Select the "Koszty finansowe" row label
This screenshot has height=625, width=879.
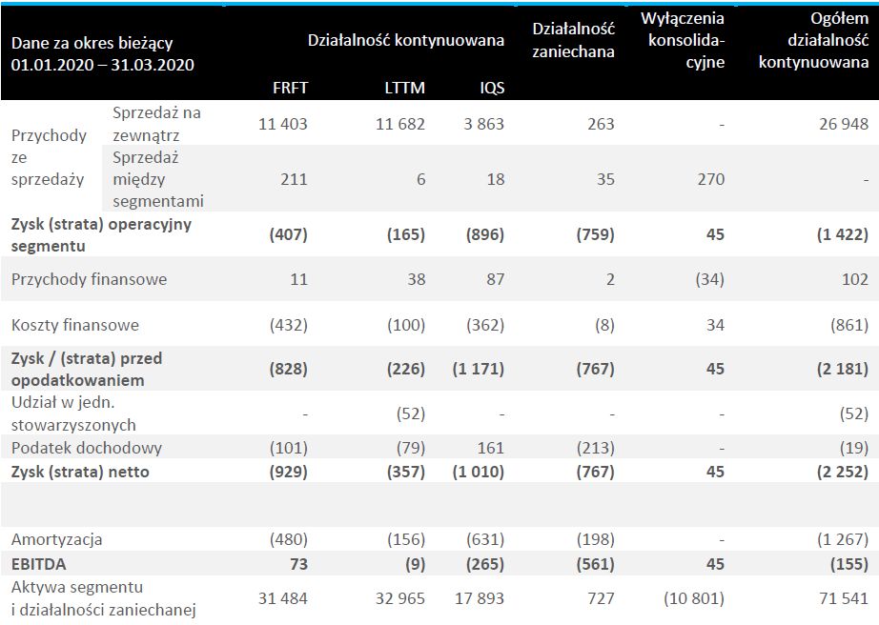coord(75,325)
